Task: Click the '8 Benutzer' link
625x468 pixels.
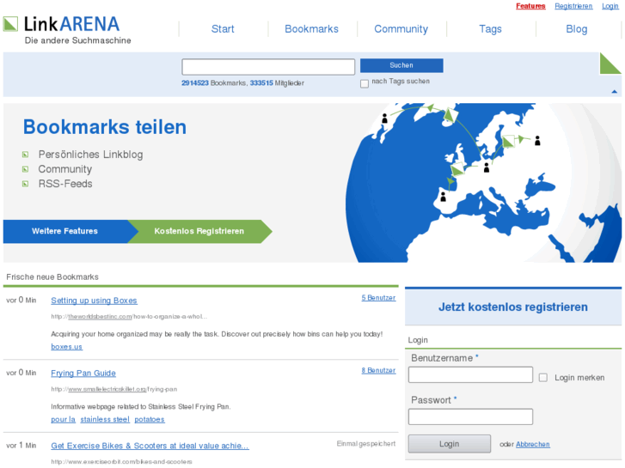Action: (378, 370)
